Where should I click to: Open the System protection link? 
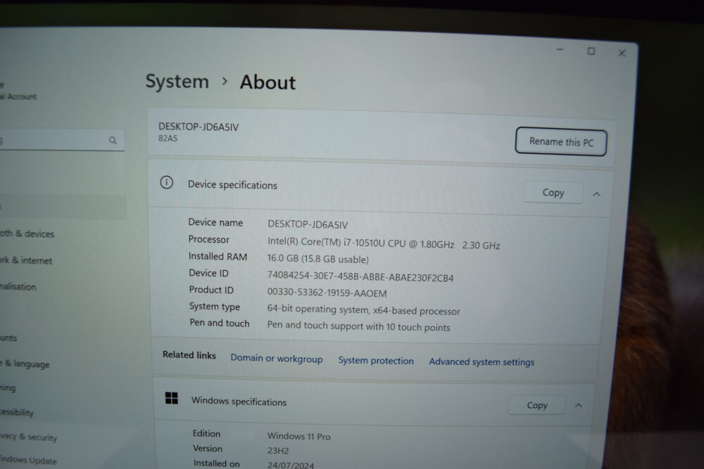[x=376, y=361]
